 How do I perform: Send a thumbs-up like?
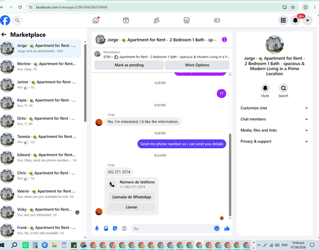pyautogui.click(x=227, y=228)
